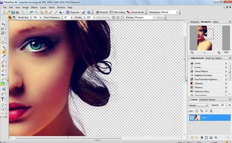Image resolution: width=232 pixels, height=143 pixels.
Task: Select the Crop tool
Action: [3, 33]
